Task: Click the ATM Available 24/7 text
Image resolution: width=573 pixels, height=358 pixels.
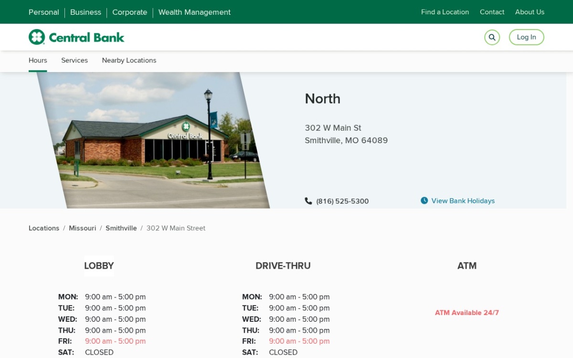Action: (x=467, y=313)
